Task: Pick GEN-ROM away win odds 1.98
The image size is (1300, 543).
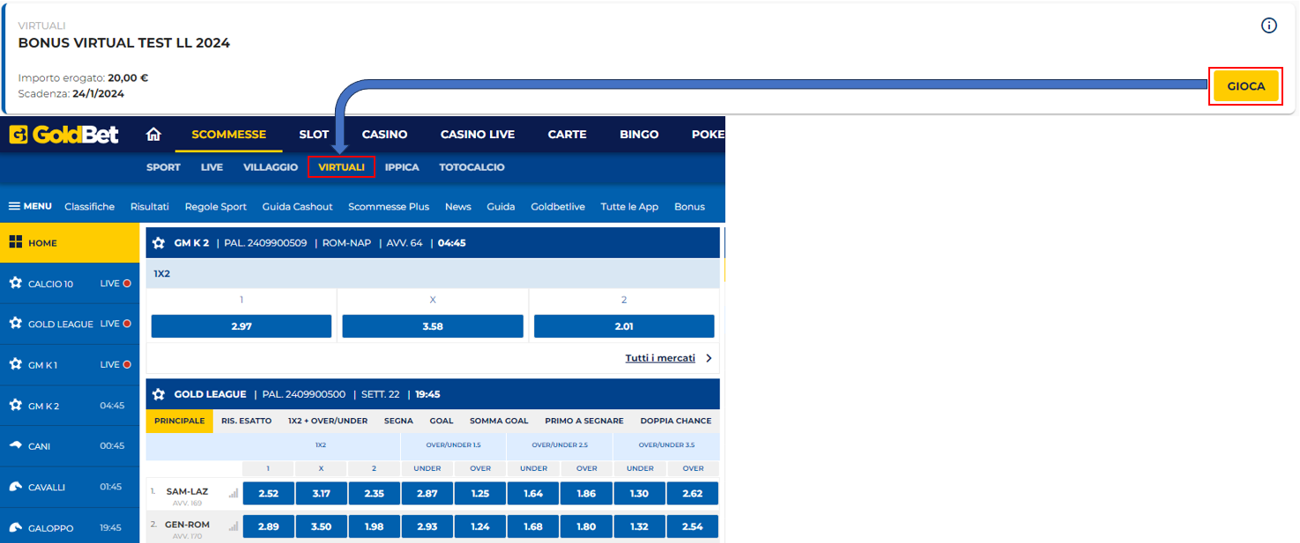Action: [x=374, y=526]
